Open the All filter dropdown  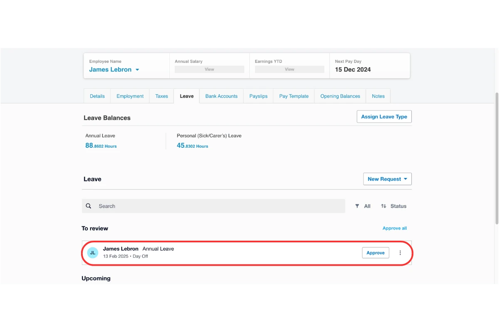pos(363,206)
